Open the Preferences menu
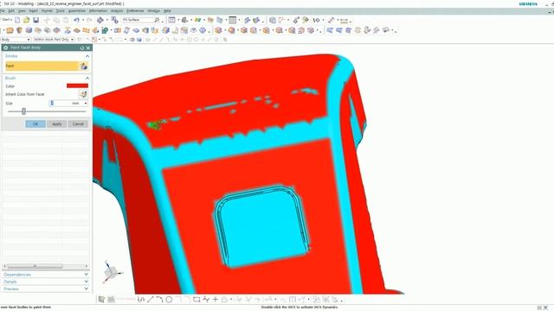This screenshot has width=554, height=311. (135, 11)
